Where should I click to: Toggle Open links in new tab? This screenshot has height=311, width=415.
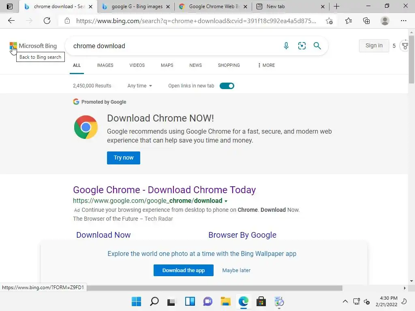[227, 86]
